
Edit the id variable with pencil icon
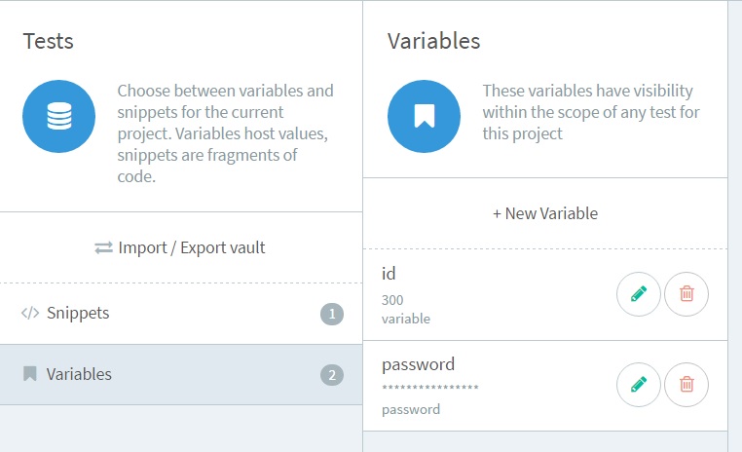[639, 294]
